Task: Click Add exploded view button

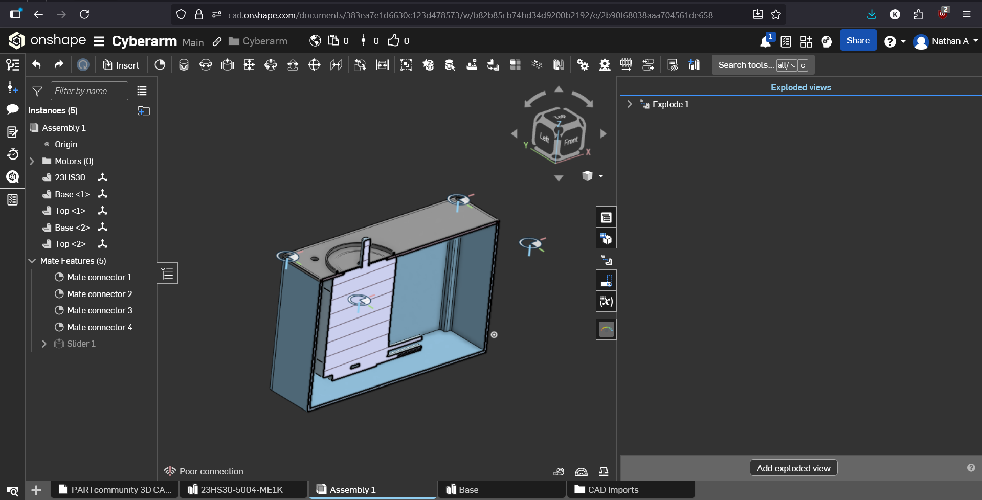Action: 793,468
